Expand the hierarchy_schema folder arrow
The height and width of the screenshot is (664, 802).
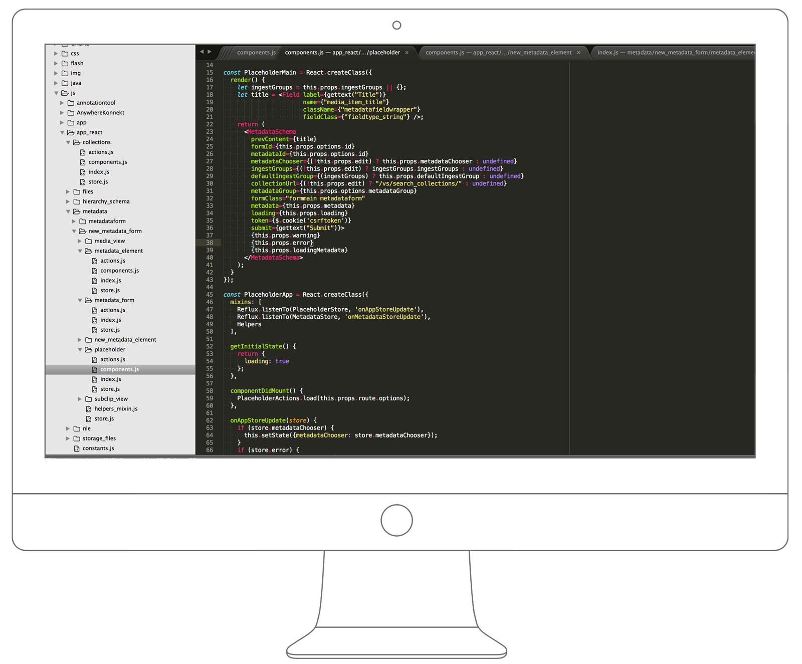coord(68,201)
